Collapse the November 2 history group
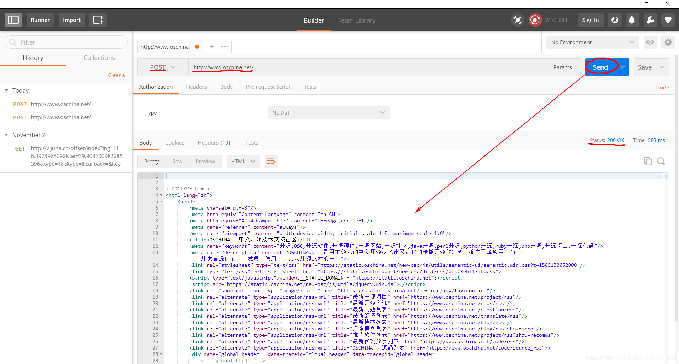 [6, 135]
